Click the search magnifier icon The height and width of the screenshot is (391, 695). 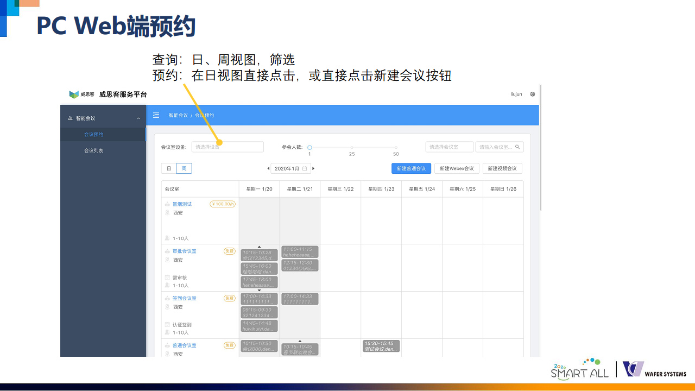pyautogui.click(x=518, y=147)
